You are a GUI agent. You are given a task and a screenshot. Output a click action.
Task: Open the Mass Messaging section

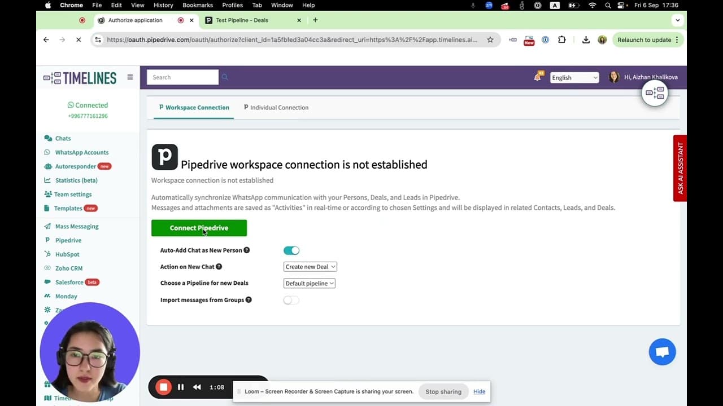[76, 226]
